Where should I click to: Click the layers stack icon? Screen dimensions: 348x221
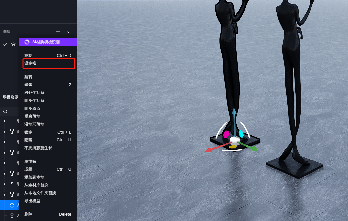click(13, 44)
